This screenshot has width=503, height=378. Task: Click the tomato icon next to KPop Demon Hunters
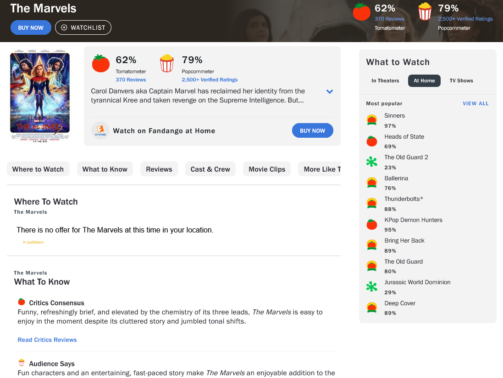click(371, 224)
